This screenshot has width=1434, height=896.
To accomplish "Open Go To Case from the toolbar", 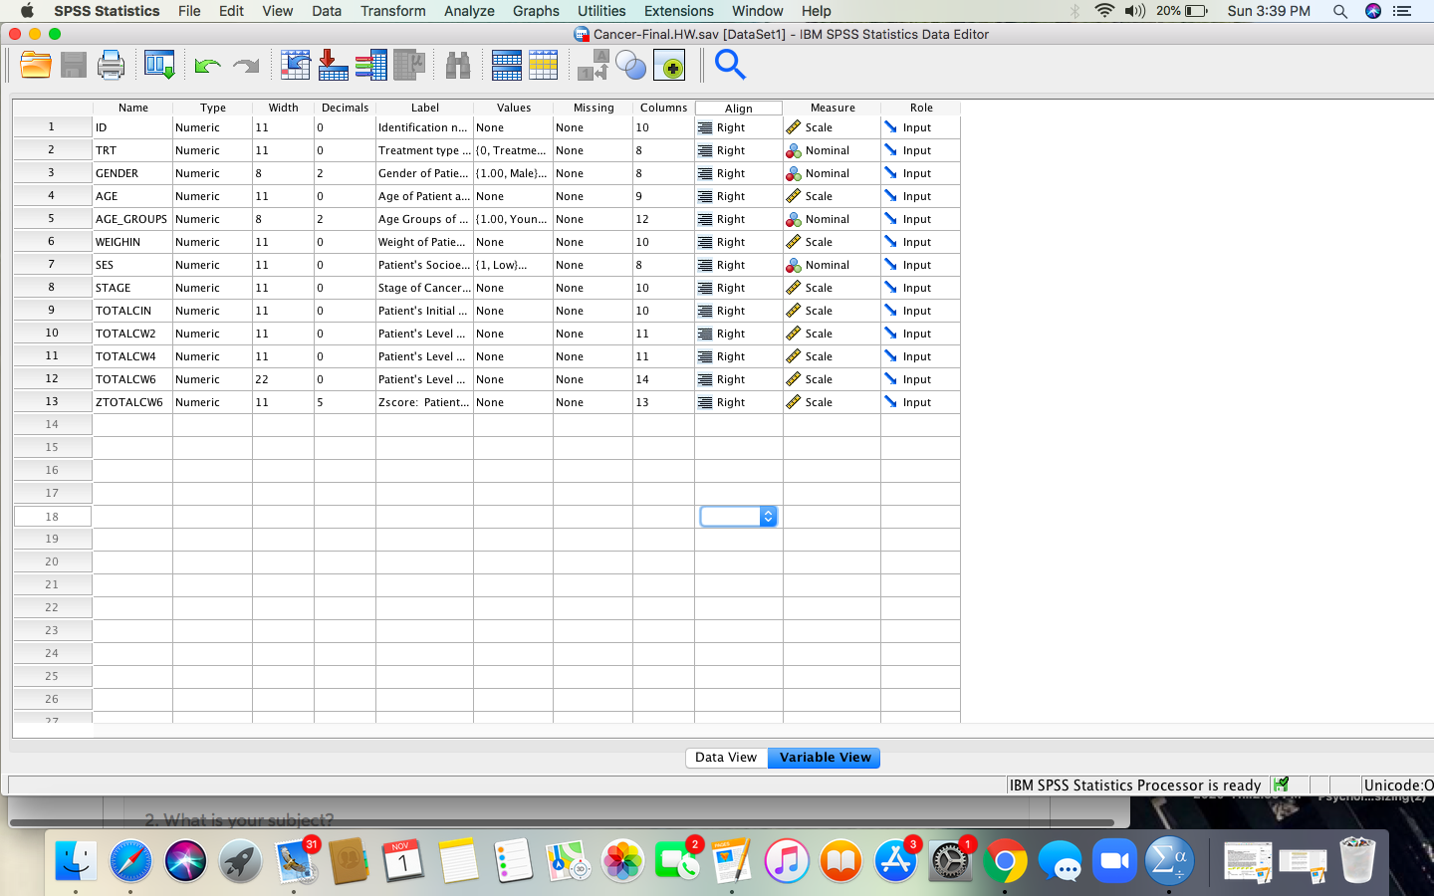I will [x=296, y=65].
